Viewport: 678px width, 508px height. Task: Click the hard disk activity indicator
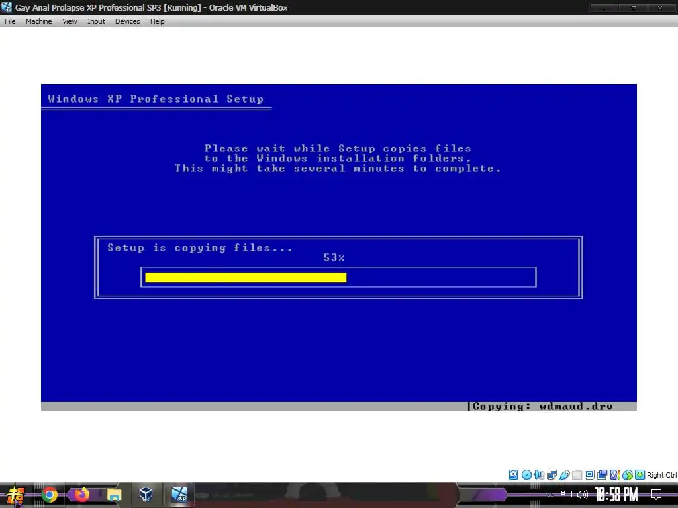coord(513,475)
